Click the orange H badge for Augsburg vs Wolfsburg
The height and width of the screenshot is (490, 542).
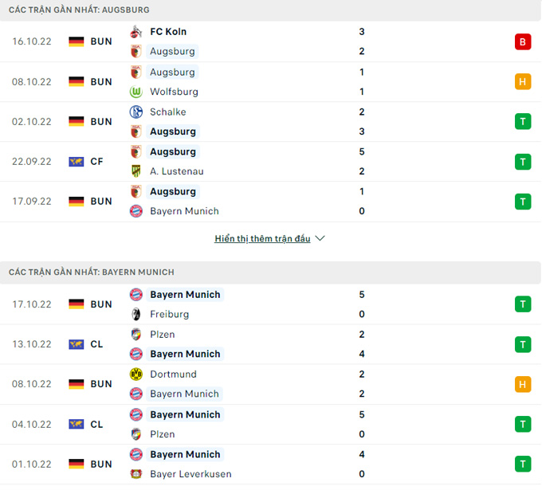click(x=523, y=82)
